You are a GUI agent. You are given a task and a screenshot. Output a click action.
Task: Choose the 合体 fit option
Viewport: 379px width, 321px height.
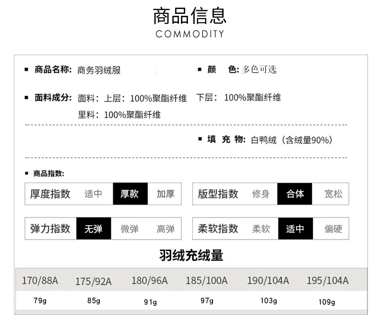point(295,194)
